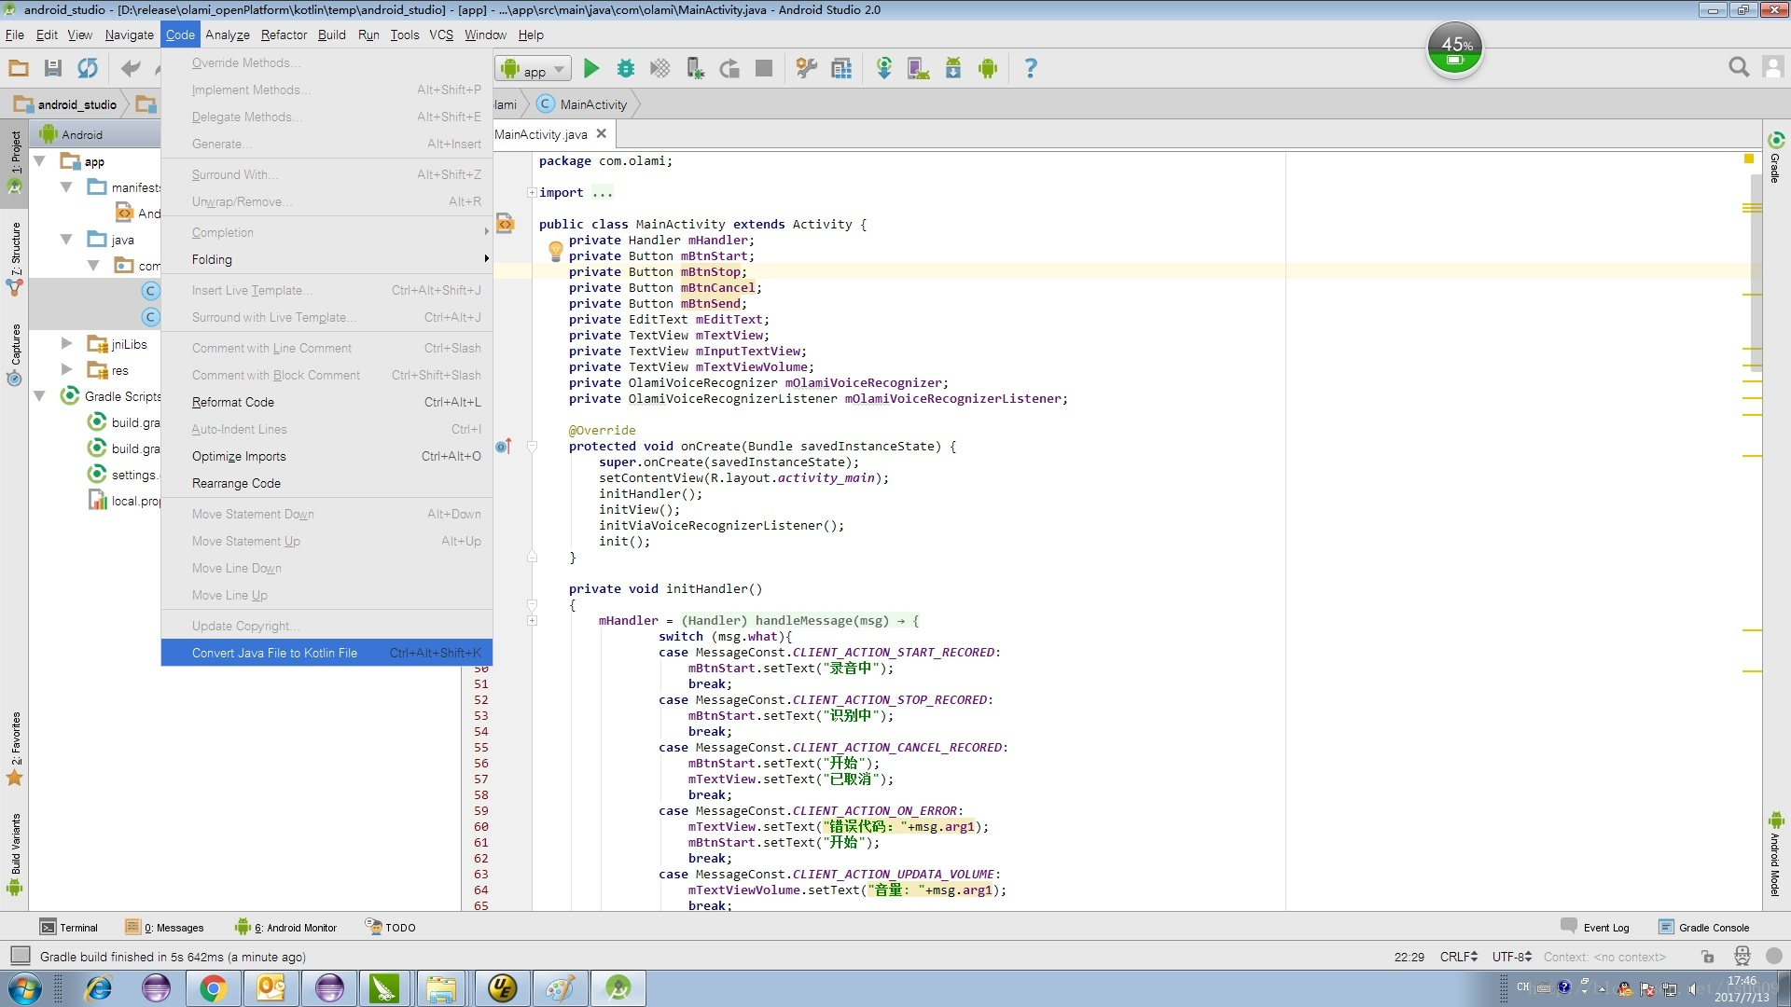Viewport: 1791px width, 1007px height.
Task: Toggle the Gradle side panel
Action: coord(1775,157)
